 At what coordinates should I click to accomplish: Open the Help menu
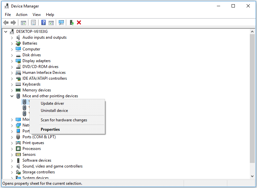pos(50,15)
